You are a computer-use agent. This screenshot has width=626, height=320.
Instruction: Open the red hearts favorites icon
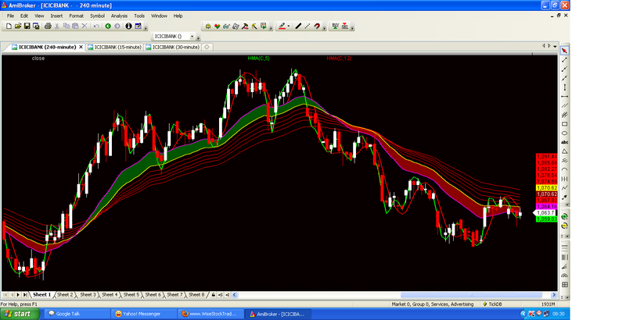pos(218,27)
